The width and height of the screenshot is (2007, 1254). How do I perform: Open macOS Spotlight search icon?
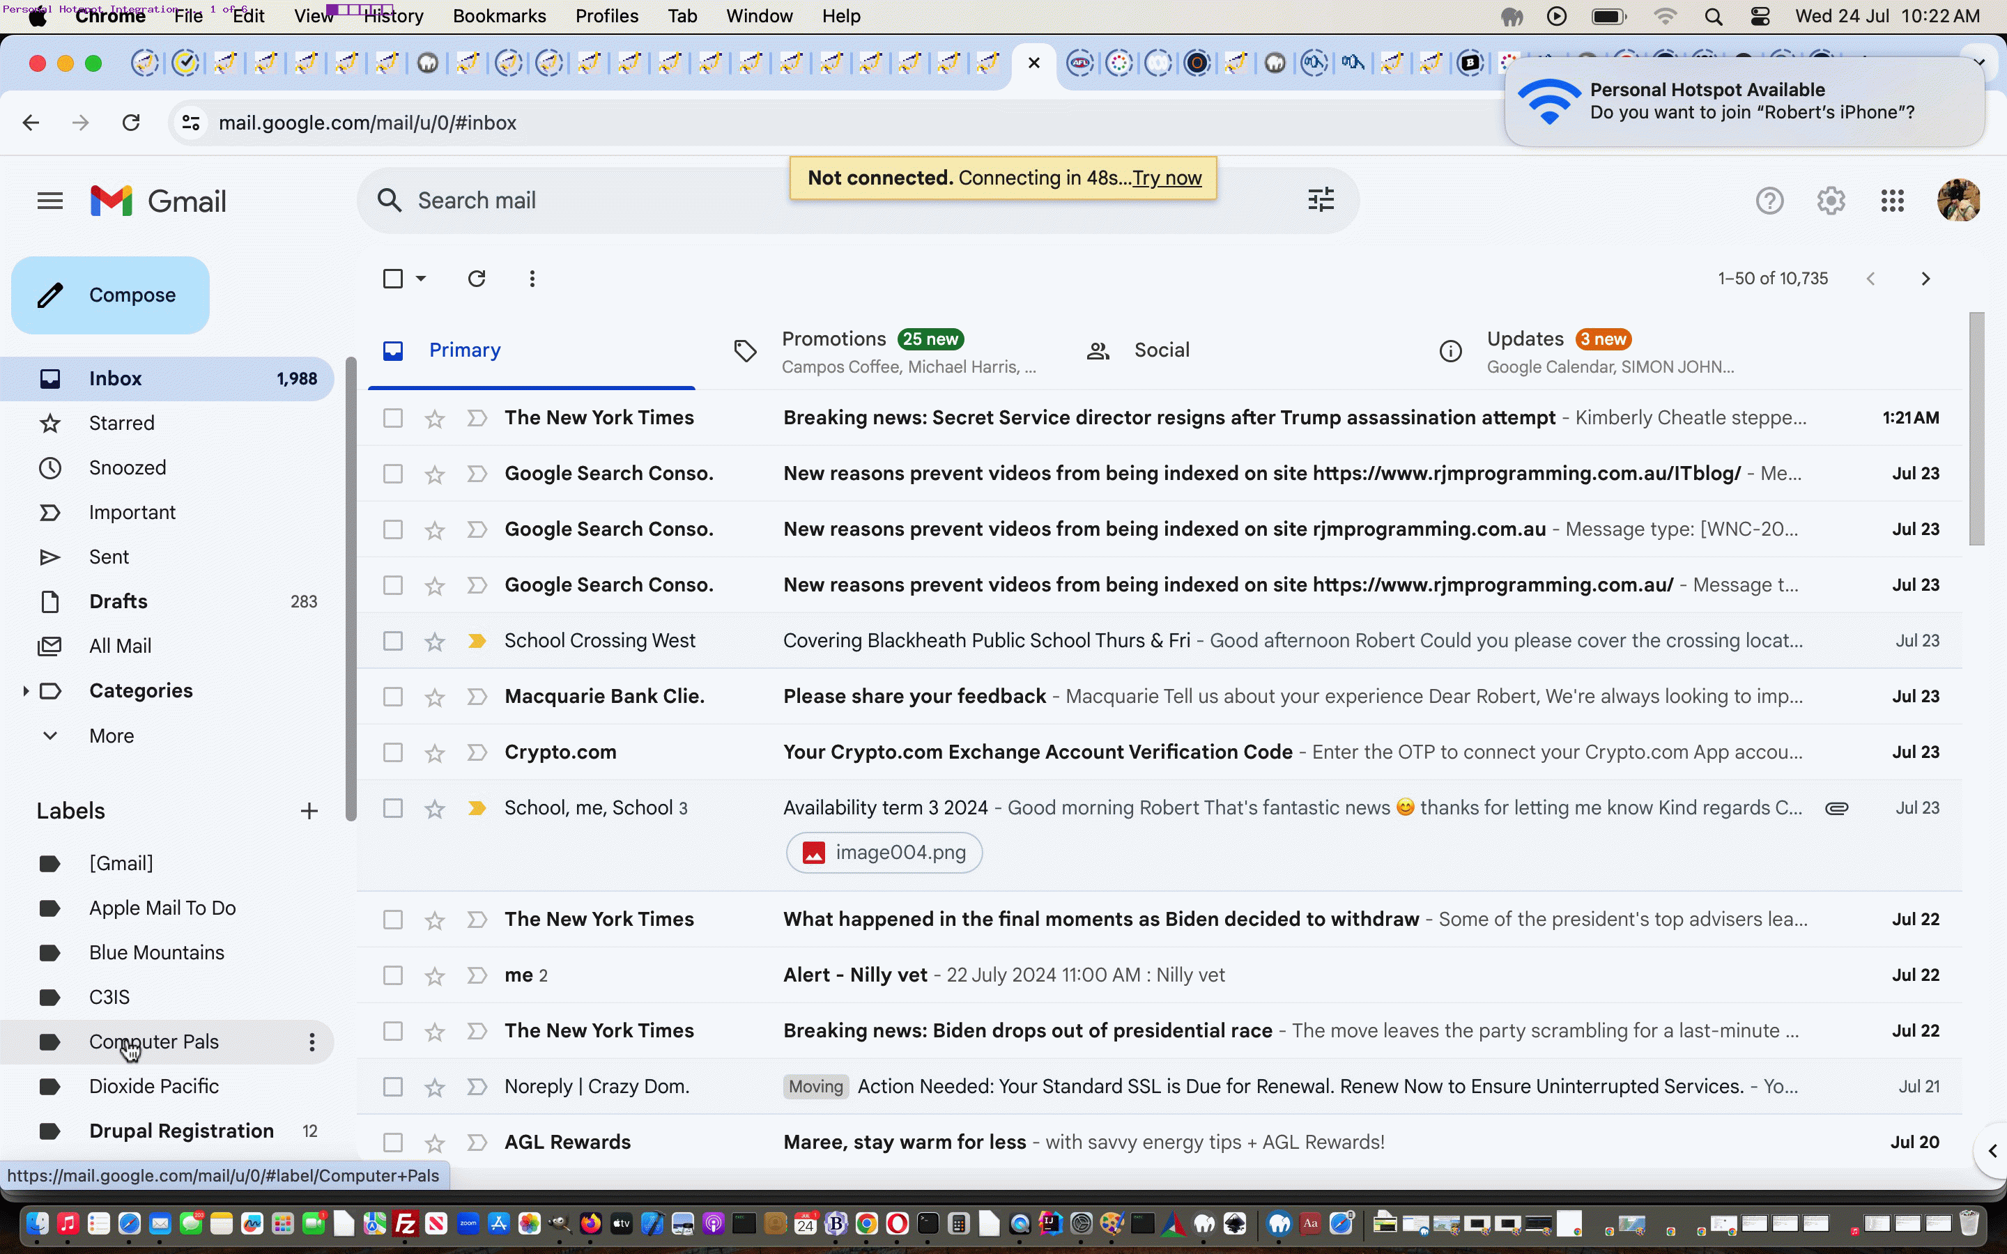pos(1714,17)
